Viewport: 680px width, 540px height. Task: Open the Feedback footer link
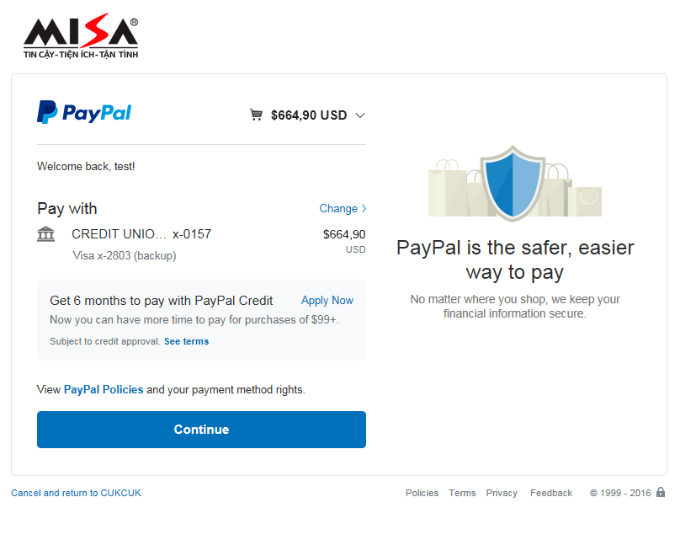click(x=551, y=494)
